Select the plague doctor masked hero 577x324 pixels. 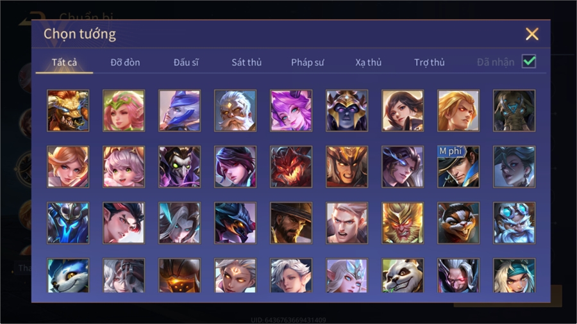[x=180, y=166]
